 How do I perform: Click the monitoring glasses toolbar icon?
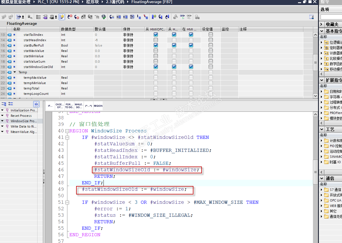[x=182, y=17]
